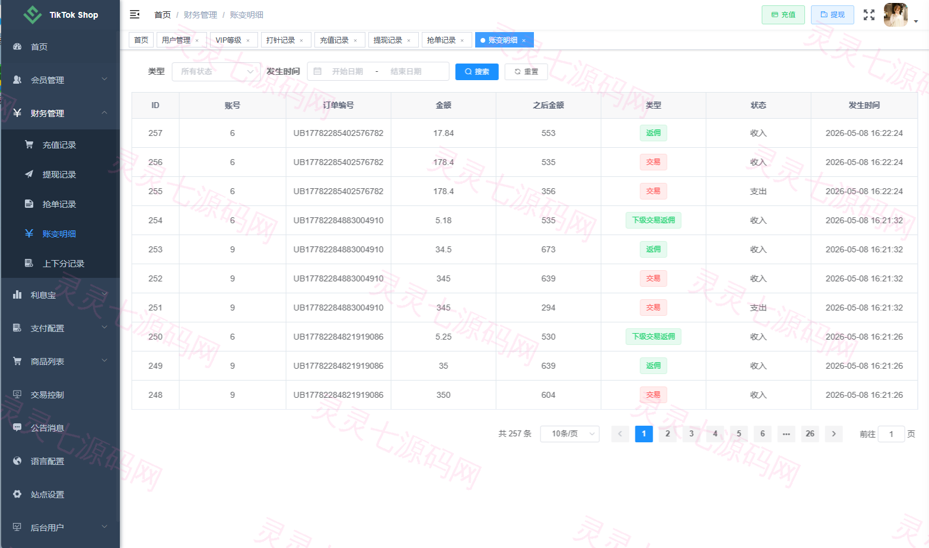
Task: Open the 10条/页 page size dropdown
Action: point(570,434)
